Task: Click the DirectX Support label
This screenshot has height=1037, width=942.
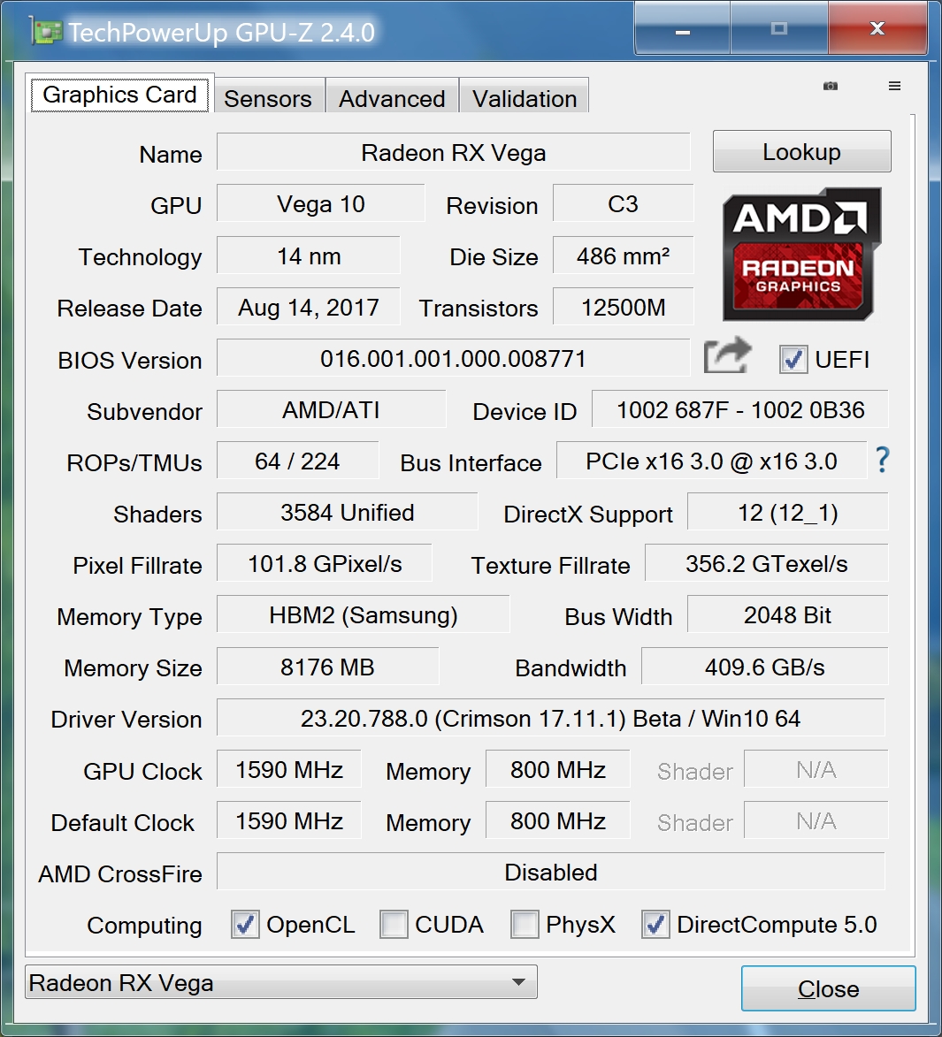Action: [588, 515]
